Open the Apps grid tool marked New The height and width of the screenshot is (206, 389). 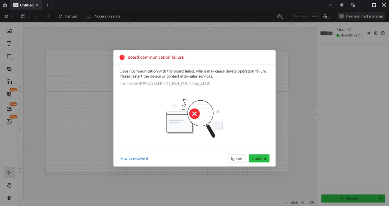tap(9, 94)
